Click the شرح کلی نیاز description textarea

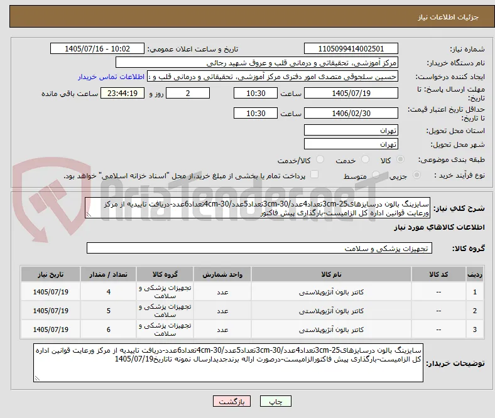258,208
